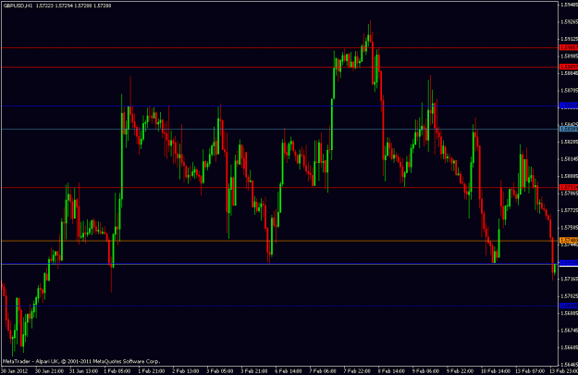Select the dashed blue line near 1.5694

click(x=279, y=306)
